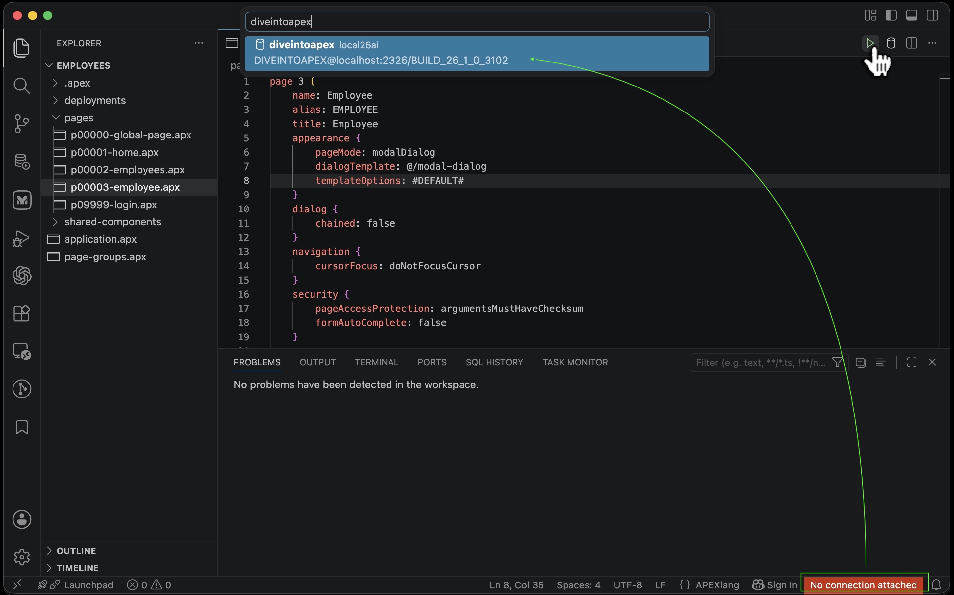Click the filter funnel icon in Problems panel
The width and height of the screenshot is (954, 595).
[x=837, y=362]
